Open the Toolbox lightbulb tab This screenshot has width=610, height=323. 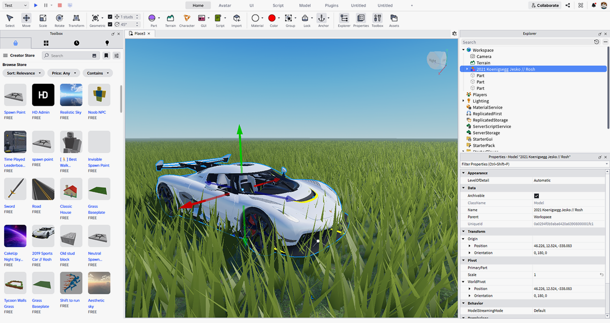(x=107, y=43)
